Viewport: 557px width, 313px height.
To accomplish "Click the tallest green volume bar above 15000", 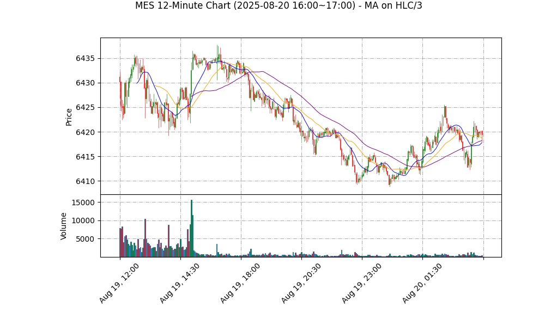I will [191, 228].
